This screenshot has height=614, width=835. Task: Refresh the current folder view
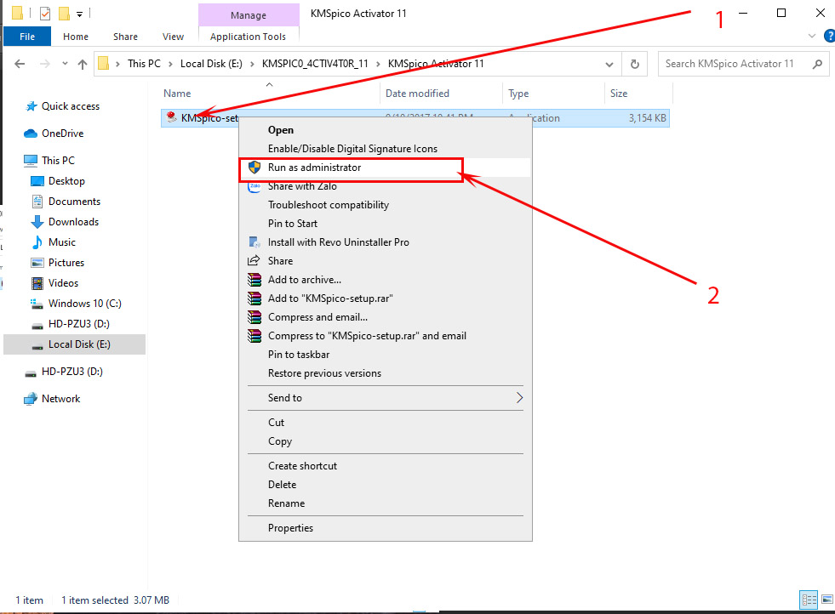pyautogui.click(x=634, y=64)
